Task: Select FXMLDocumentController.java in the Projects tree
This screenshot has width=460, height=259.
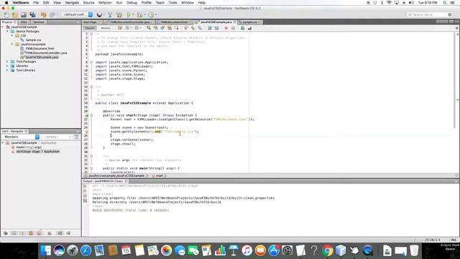Action: click(x=46, y=53)
